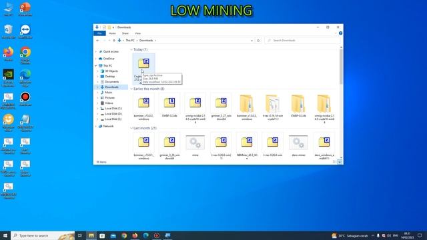Click the Back navigation arrow
The width and height of the screenshot is (427, 240).
98,41
